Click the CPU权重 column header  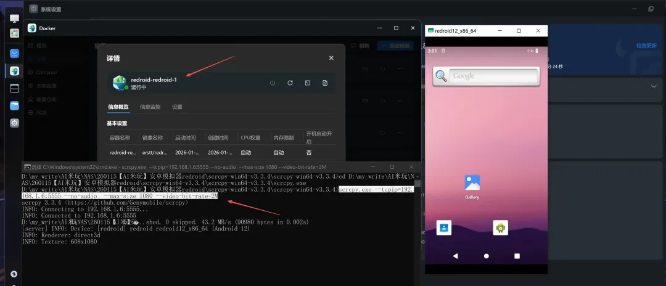pyautogui.click(x=250, y=138)
